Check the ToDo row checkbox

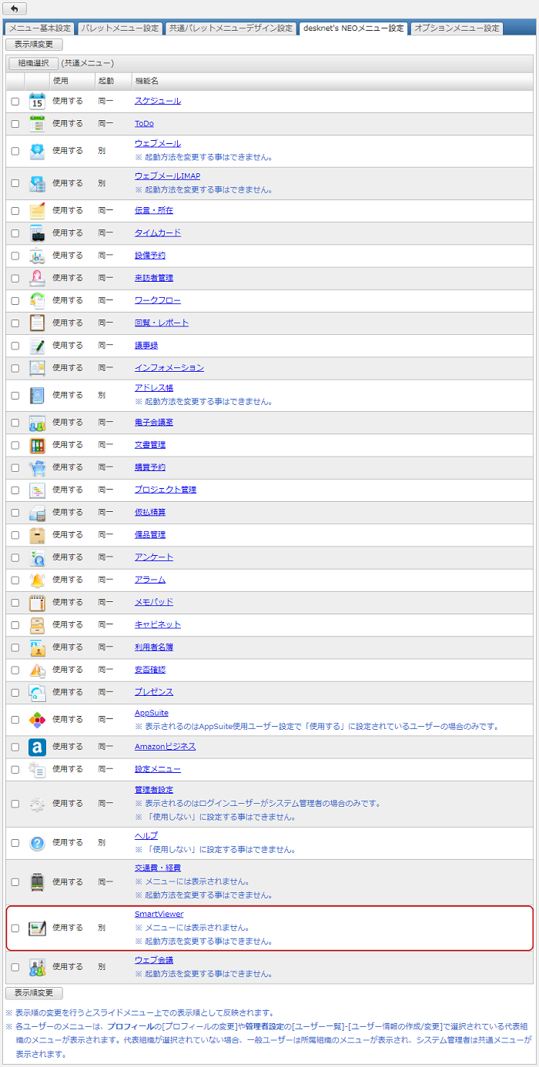(15, 124)
